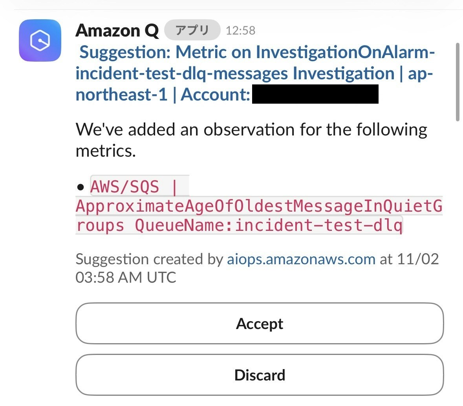
Task: Click the 11/02 creation date text
Action: tap(417, 259)
